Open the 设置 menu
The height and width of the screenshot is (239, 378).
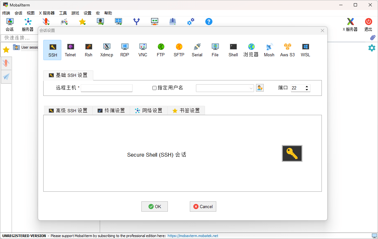point(87,13)
